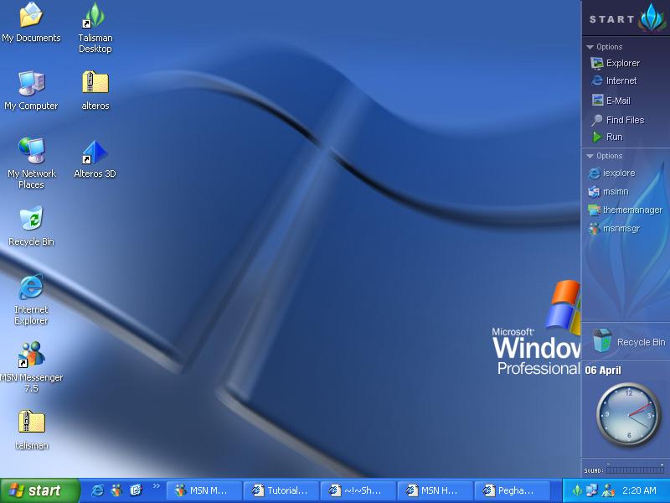Expand the Quick Launch overflow chevron
670x503 pixels.
(157, 486)
